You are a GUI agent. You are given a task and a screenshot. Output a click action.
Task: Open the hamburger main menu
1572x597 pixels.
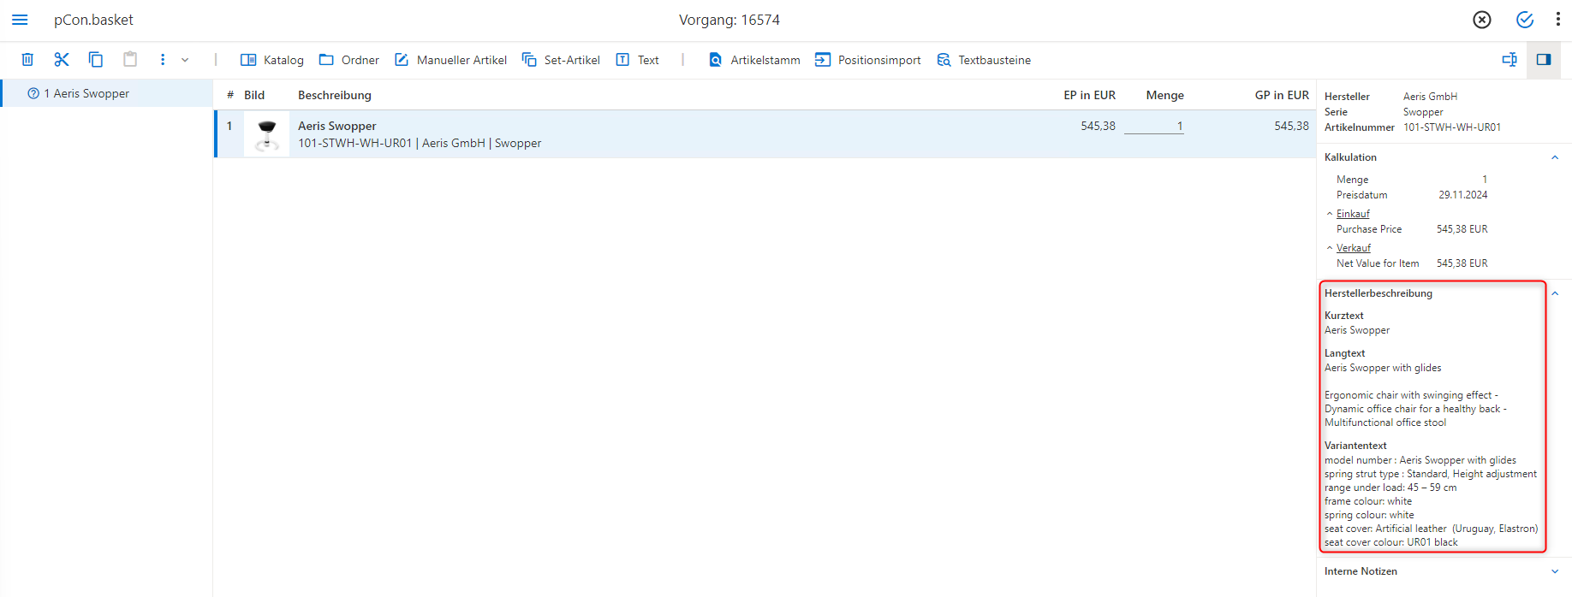click(x=20, y=20)
